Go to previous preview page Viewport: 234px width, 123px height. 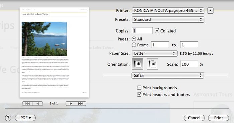(38, 104)
